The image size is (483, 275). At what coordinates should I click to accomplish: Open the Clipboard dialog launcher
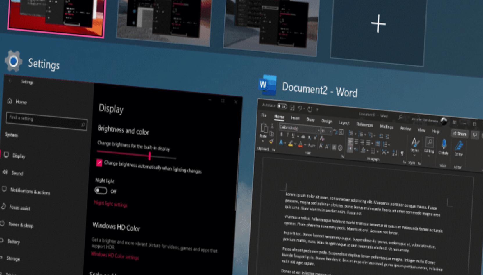[x=273, y=150]
